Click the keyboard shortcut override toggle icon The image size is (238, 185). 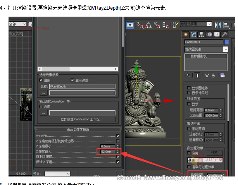tap(130, 25)
